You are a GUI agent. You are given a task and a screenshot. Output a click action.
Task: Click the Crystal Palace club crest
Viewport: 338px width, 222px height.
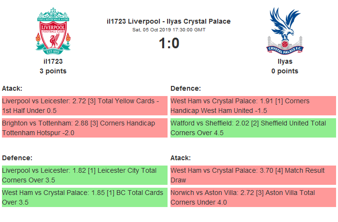tap(284, 30)
